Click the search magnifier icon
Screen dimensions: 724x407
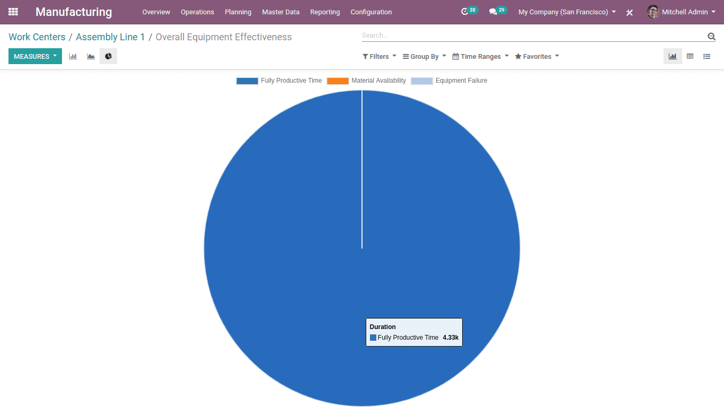click(711, 36)
